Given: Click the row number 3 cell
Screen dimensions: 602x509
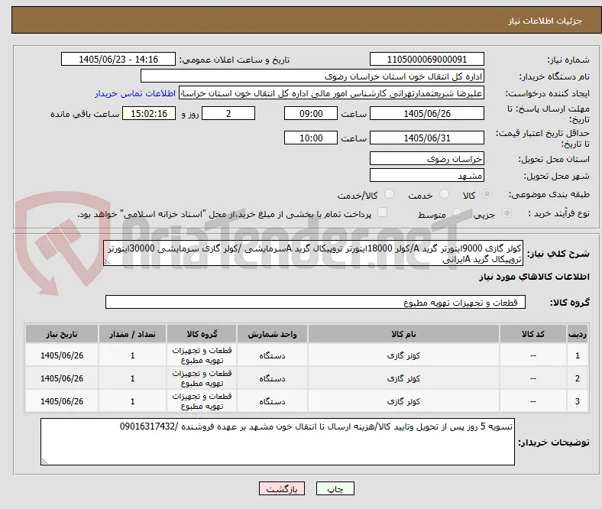Looking at the screenshot, I should (578, 401).
